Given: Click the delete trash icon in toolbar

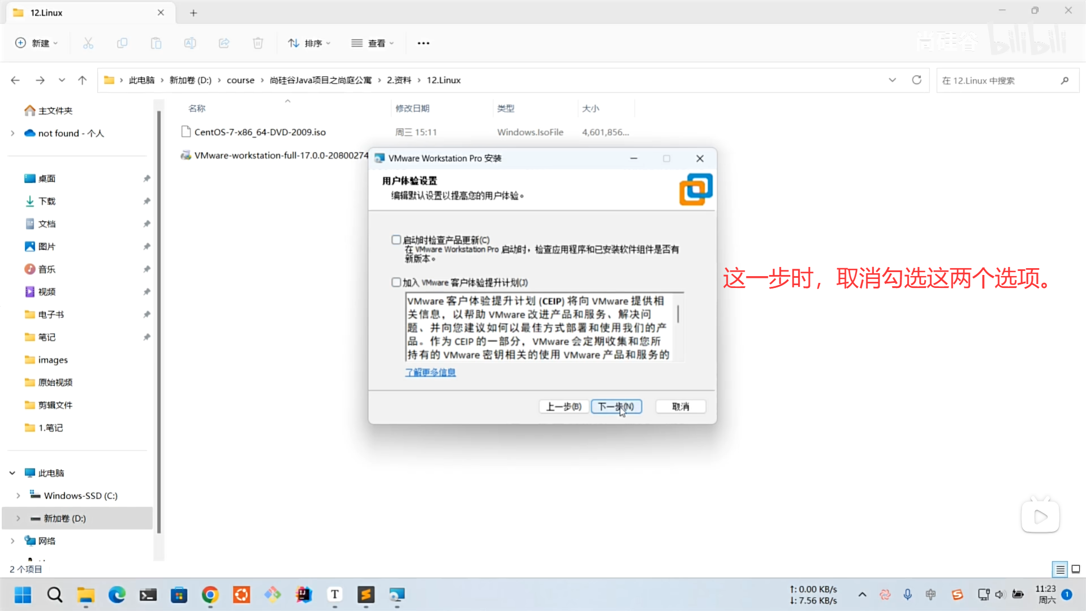Looking at the screenshot, I should pos(258,43).
